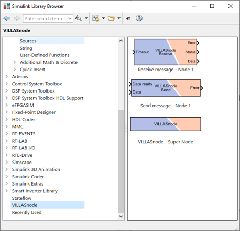Select the HDL Coder library name

[24, 120]
